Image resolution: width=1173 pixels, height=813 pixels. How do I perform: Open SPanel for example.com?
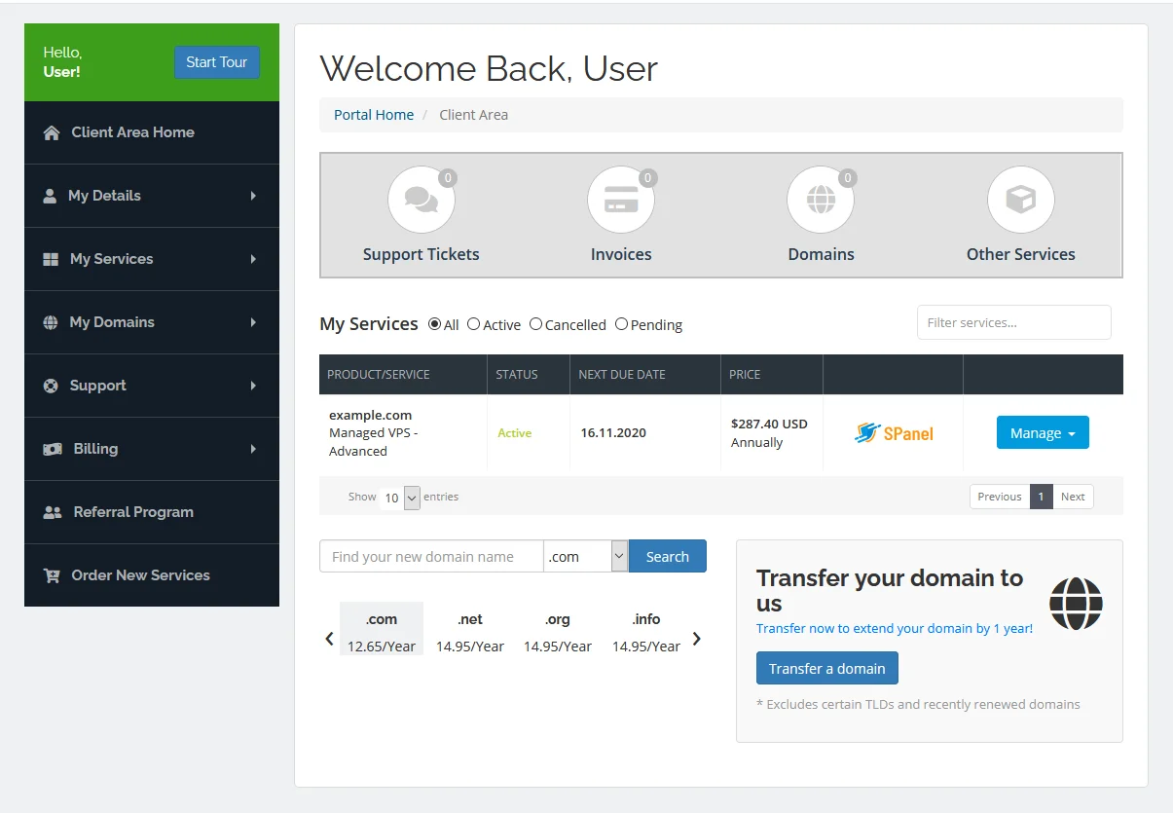pyautogui.click(x=893, y=432)
